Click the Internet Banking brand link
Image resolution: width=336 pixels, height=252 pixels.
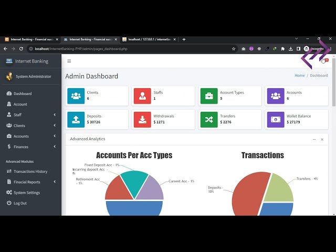click(31, 61)
